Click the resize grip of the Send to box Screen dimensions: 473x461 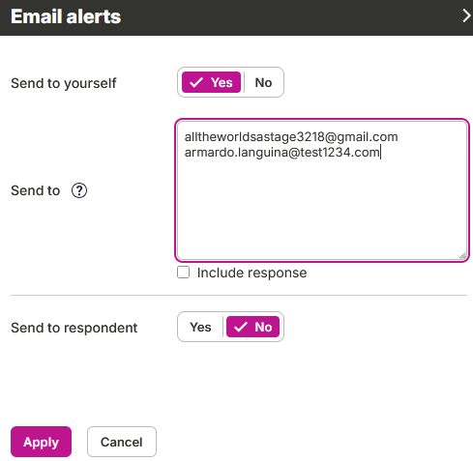[463, 256]
